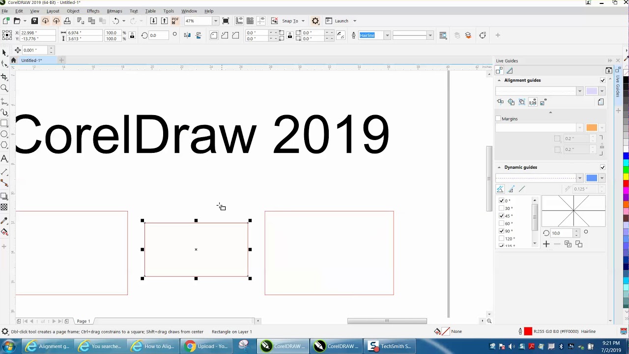Viewport: 629px width, 354px height.
Task: Click the Round corner icon
Action: [214, 35]
